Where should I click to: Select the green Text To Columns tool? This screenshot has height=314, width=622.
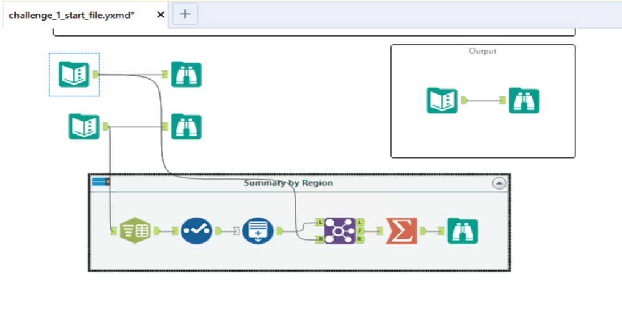(x=135, y=231)
